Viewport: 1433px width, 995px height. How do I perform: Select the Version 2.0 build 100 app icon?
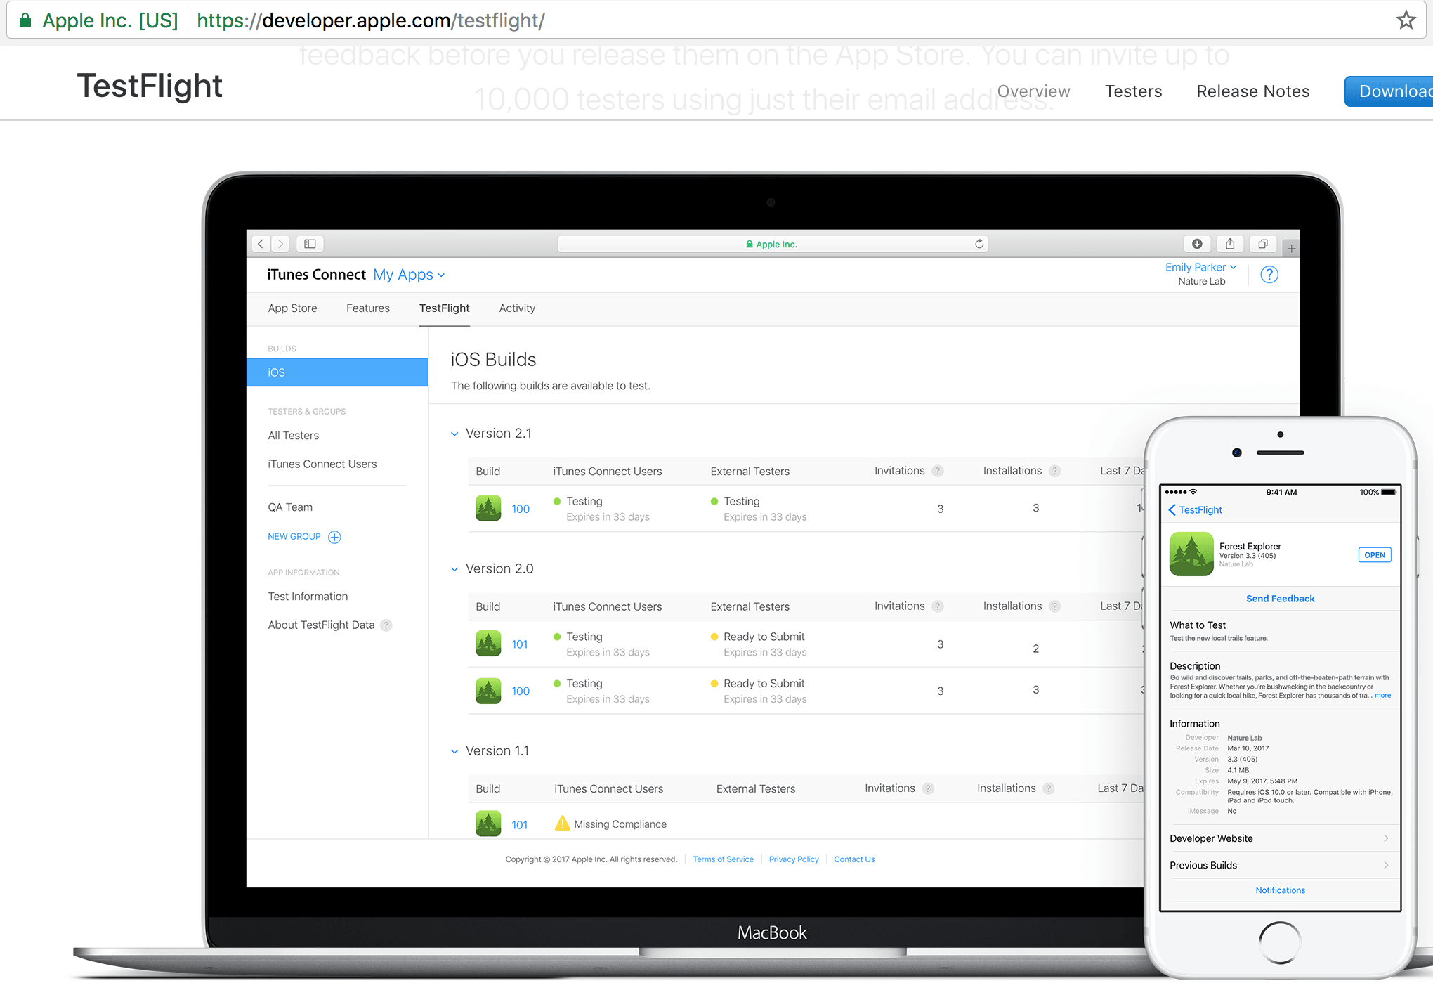488,691
